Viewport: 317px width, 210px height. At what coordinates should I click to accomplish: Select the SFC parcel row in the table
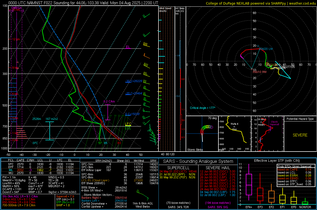tap(40, 164)
